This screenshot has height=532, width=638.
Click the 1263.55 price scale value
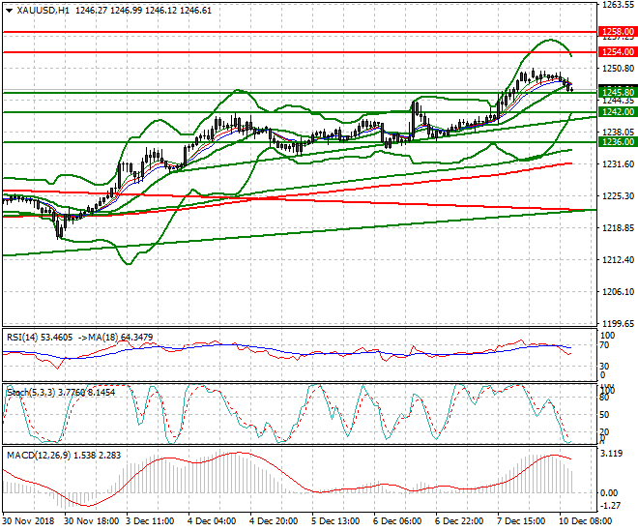(x=618, y=5)
